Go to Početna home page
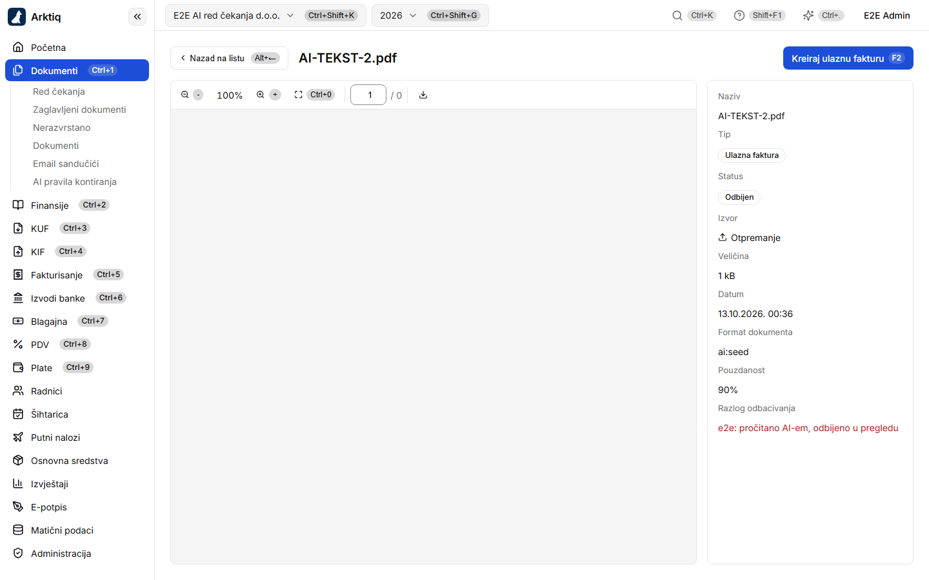 (x=77, y=48)
